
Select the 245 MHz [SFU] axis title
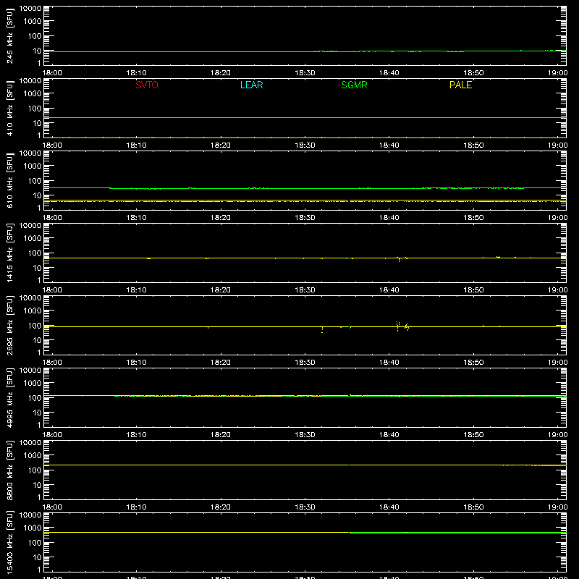(9, 36)
